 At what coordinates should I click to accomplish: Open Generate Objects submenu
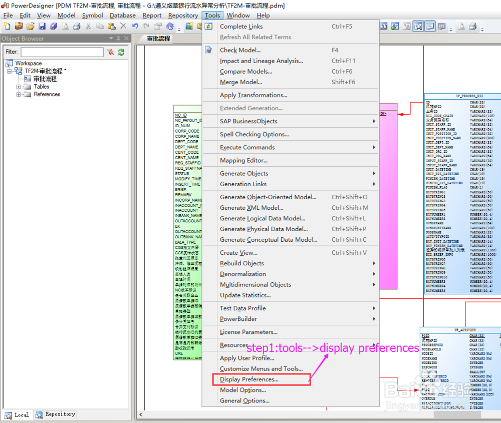click(x=291, y=173)
